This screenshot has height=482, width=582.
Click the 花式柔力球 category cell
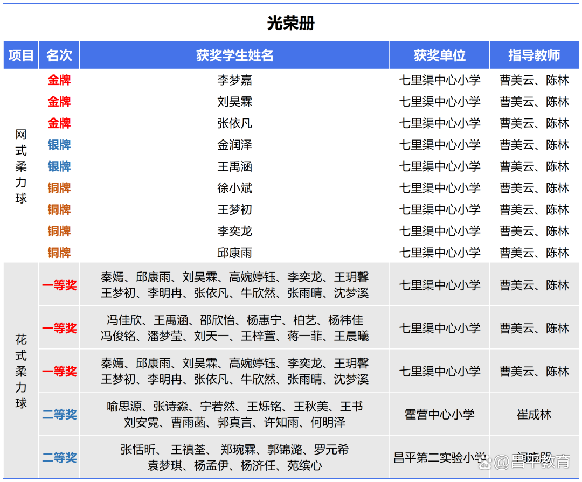(21, 371)
